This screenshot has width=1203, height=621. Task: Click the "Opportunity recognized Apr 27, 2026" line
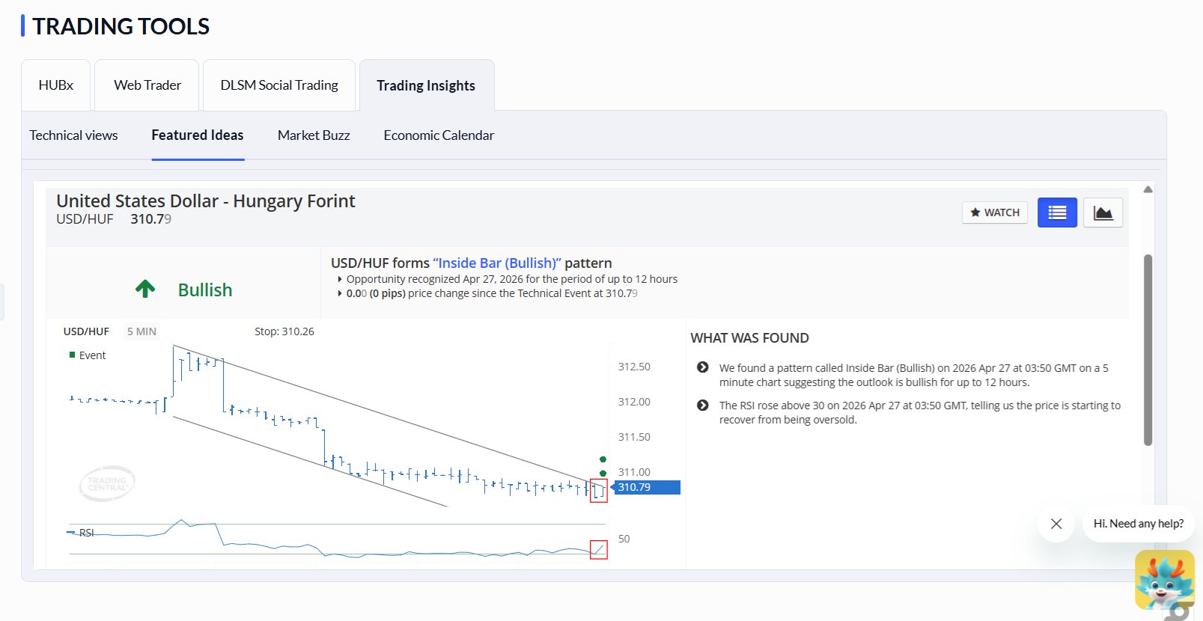(512, 279)
